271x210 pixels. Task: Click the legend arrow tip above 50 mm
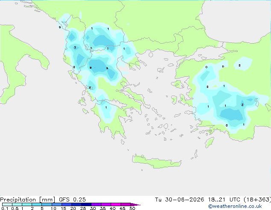pos(135,204)
